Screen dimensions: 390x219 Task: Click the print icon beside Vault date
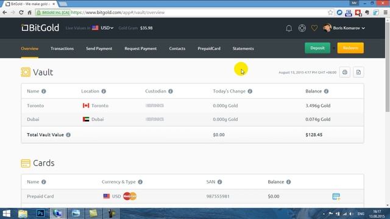tap(345, 72)
